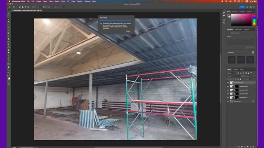This screenshot has width=264, height=148.
Task: Select the Frame tool
Action: (x=9, y=28)
